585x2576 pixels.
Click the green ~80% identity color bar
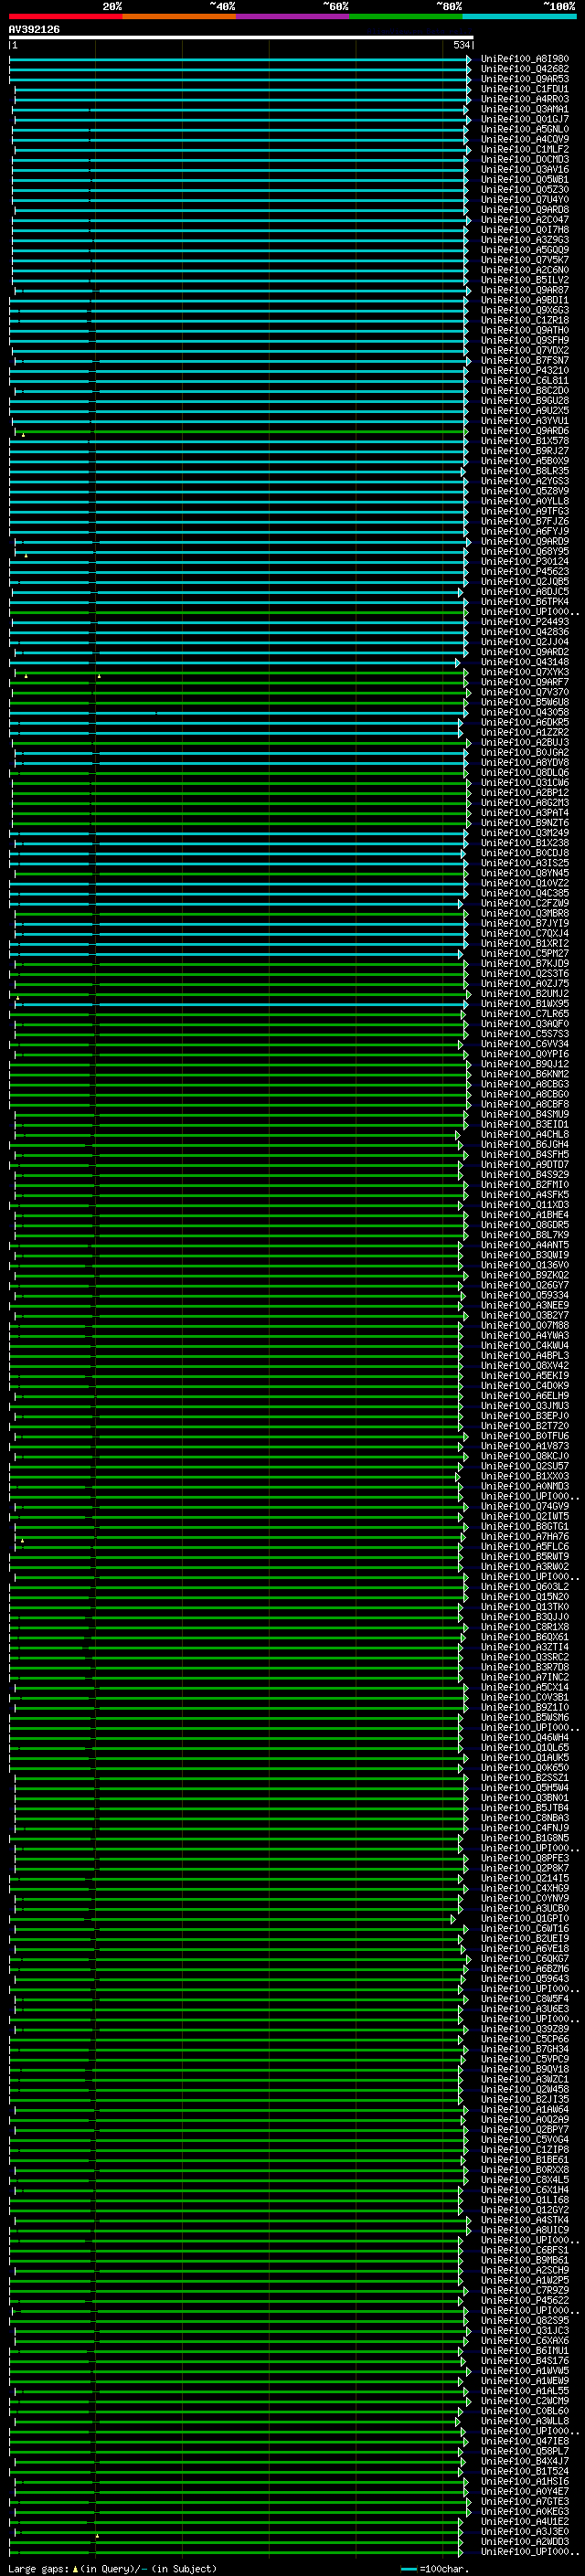pyautogui.click(x=406, y=16)
